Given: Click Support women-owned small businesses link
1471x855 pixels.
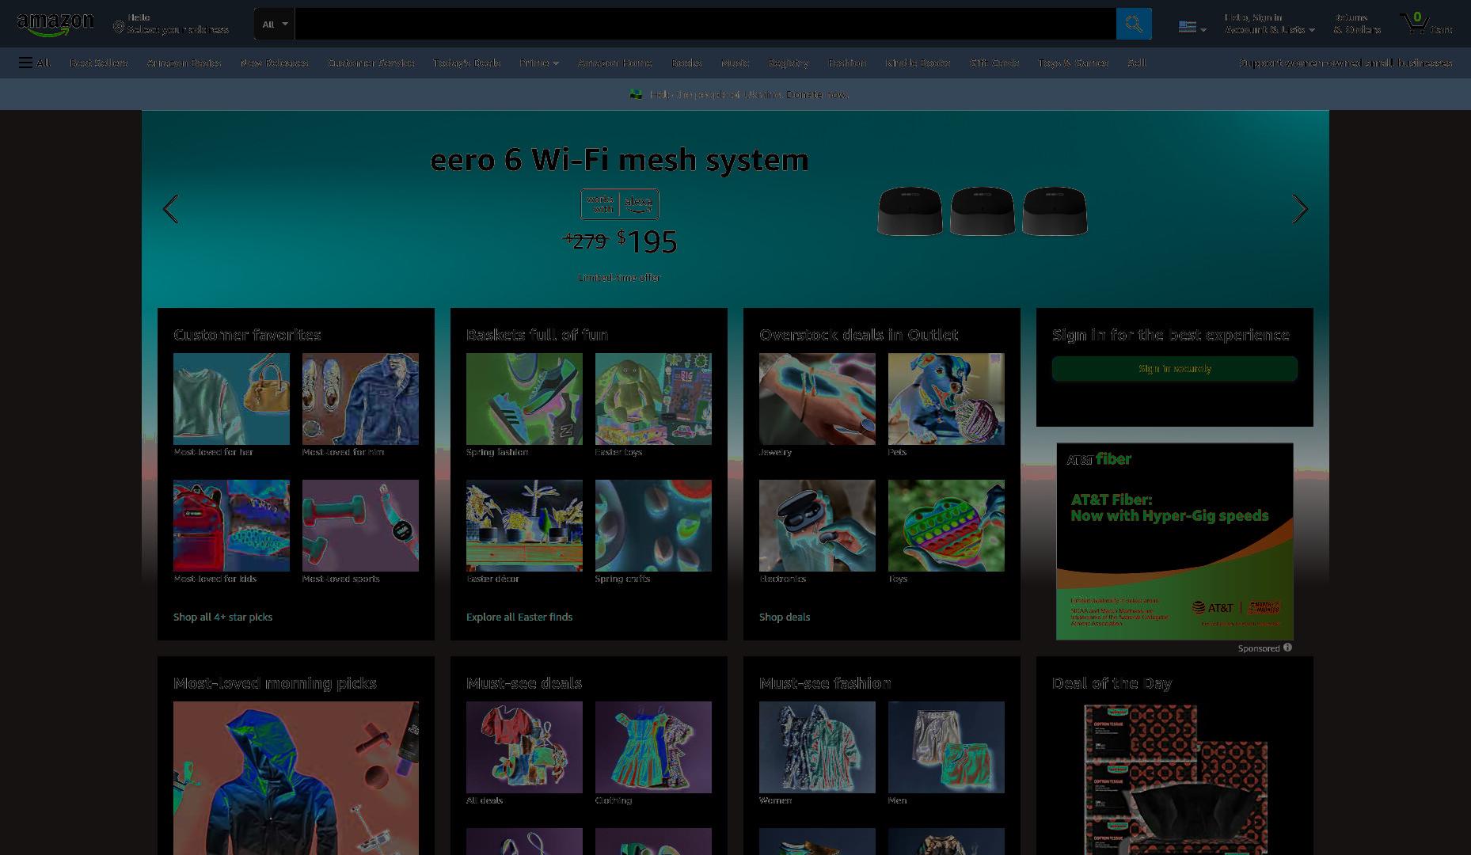Looking at the screenshot, I should [x=1345, y=63].
